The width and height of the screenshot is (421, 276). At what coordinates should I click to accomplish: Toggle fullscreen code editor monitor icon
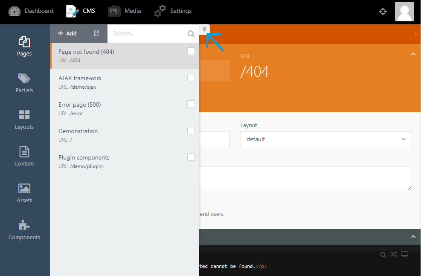coord(405,254)
